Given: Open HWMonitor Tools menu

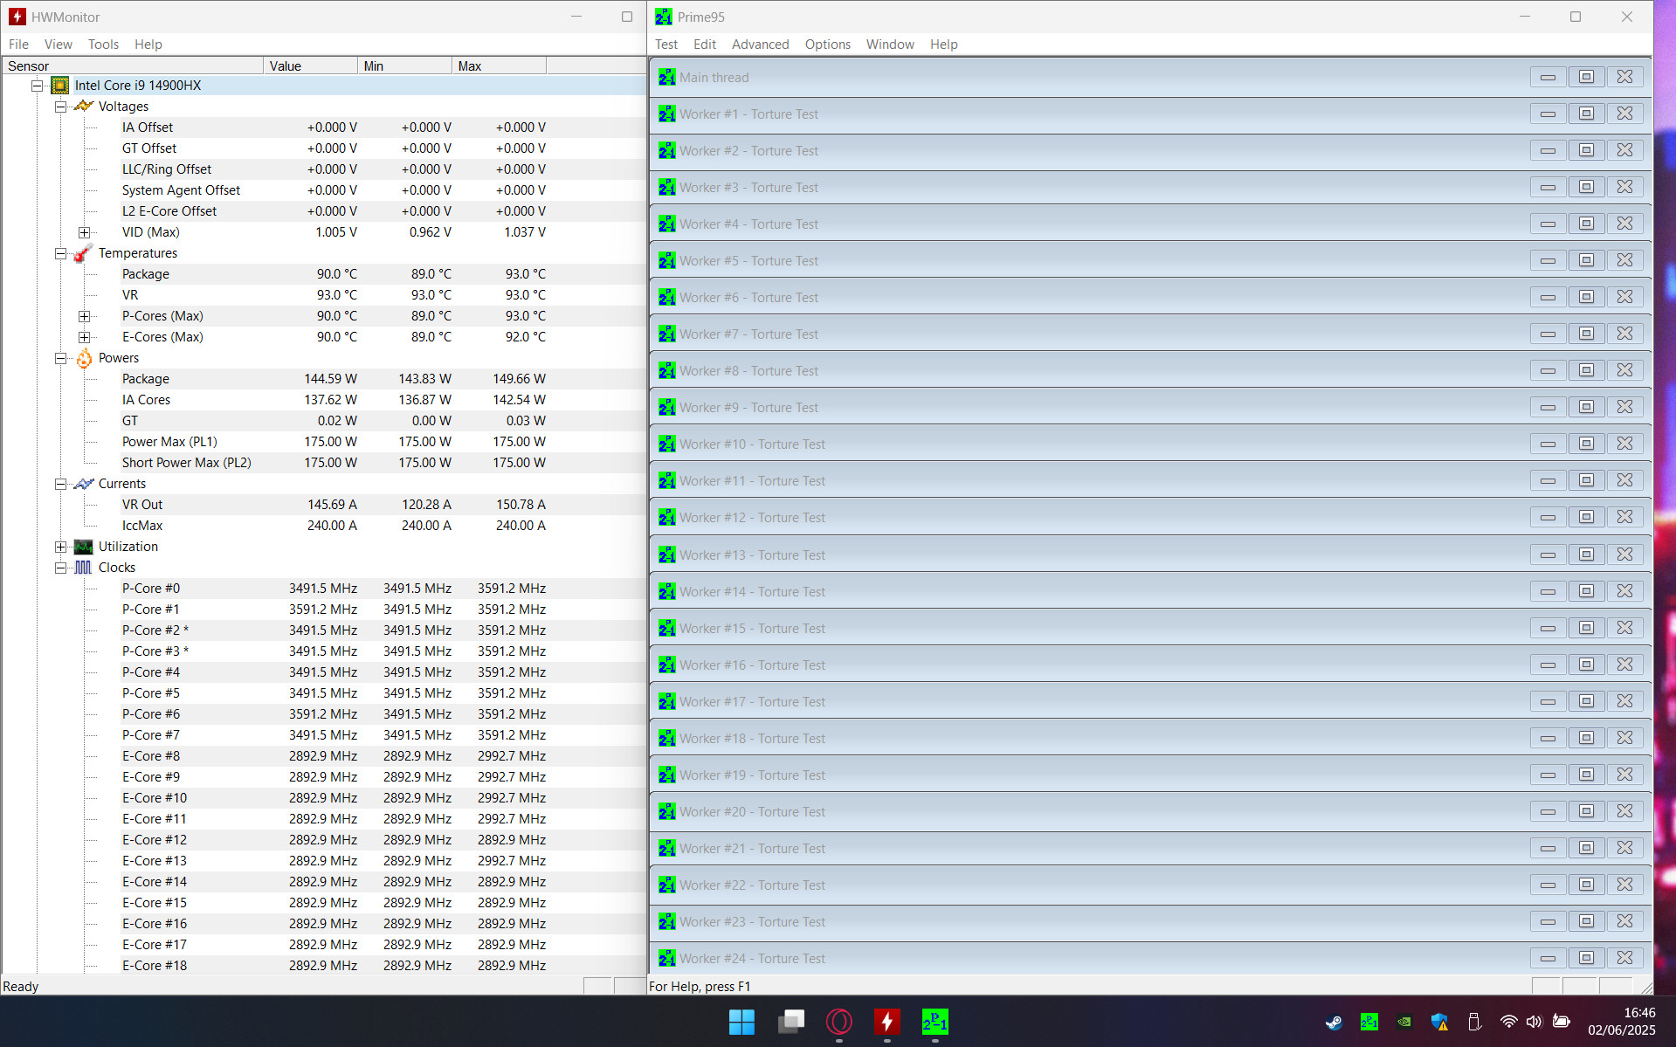Looking at the screenshot, I should [103, 45].
